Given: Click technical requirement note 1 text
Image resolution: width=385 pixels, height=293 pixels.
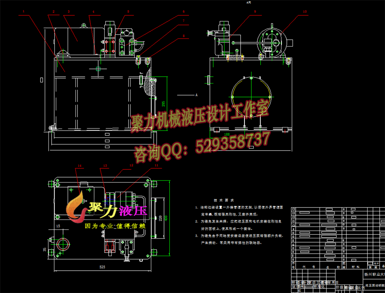Looking at the screenshot, I should point(239,211).
